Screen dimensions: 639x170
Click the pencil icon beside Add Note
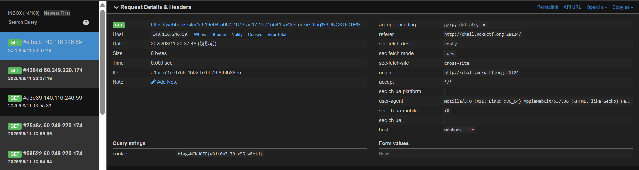(153, 82)
